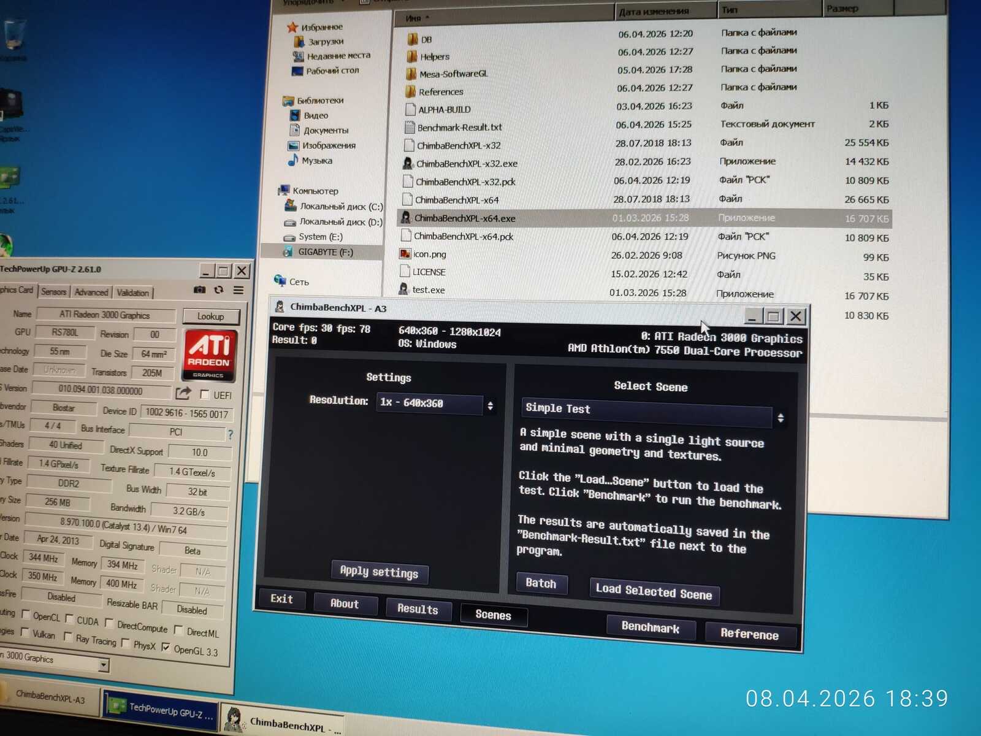Click the BIOS export share icon
The height and width of the screenshot is (736, 981).
[x=183, y=393]
